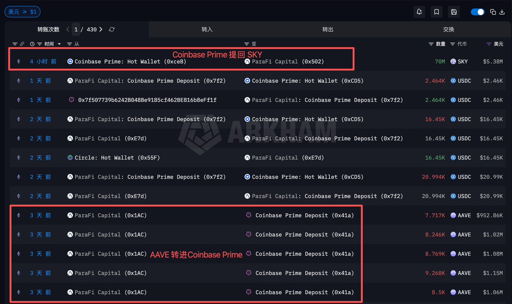Viewport: 512px width, 304px height.
Task: Click the 数量 column header label
Action: point(441,44)
